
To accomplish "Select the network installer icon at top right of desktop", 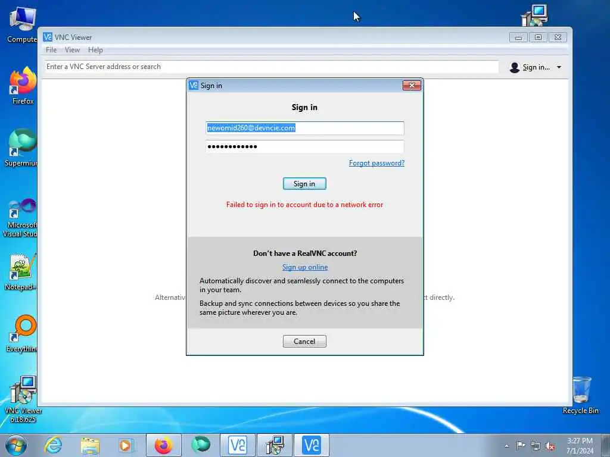I will (534, 15).
